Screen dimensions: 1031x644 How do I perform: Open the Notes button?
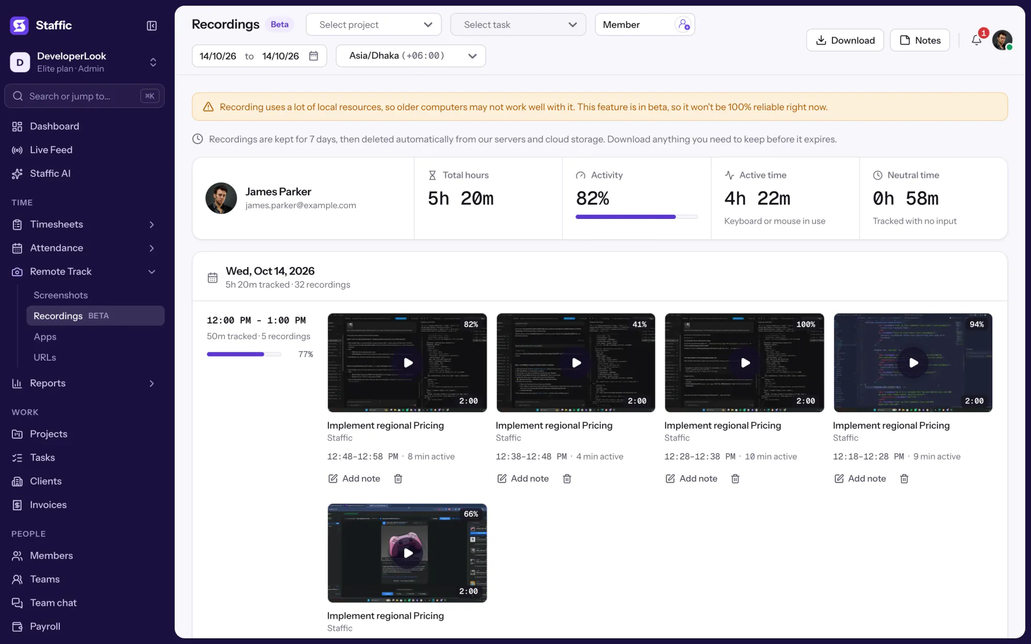point(920,40)
